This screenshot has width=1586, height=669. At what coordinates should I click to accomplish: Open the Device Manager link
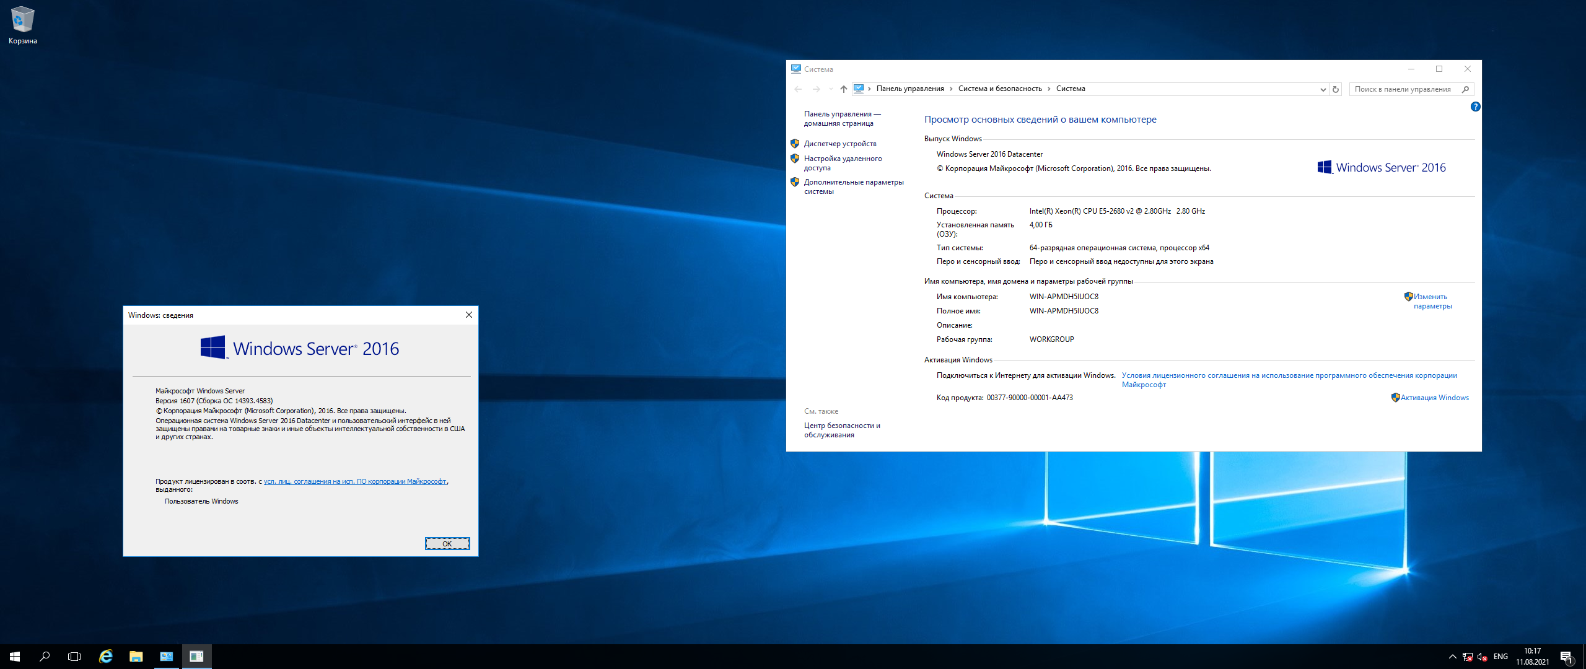839,144
